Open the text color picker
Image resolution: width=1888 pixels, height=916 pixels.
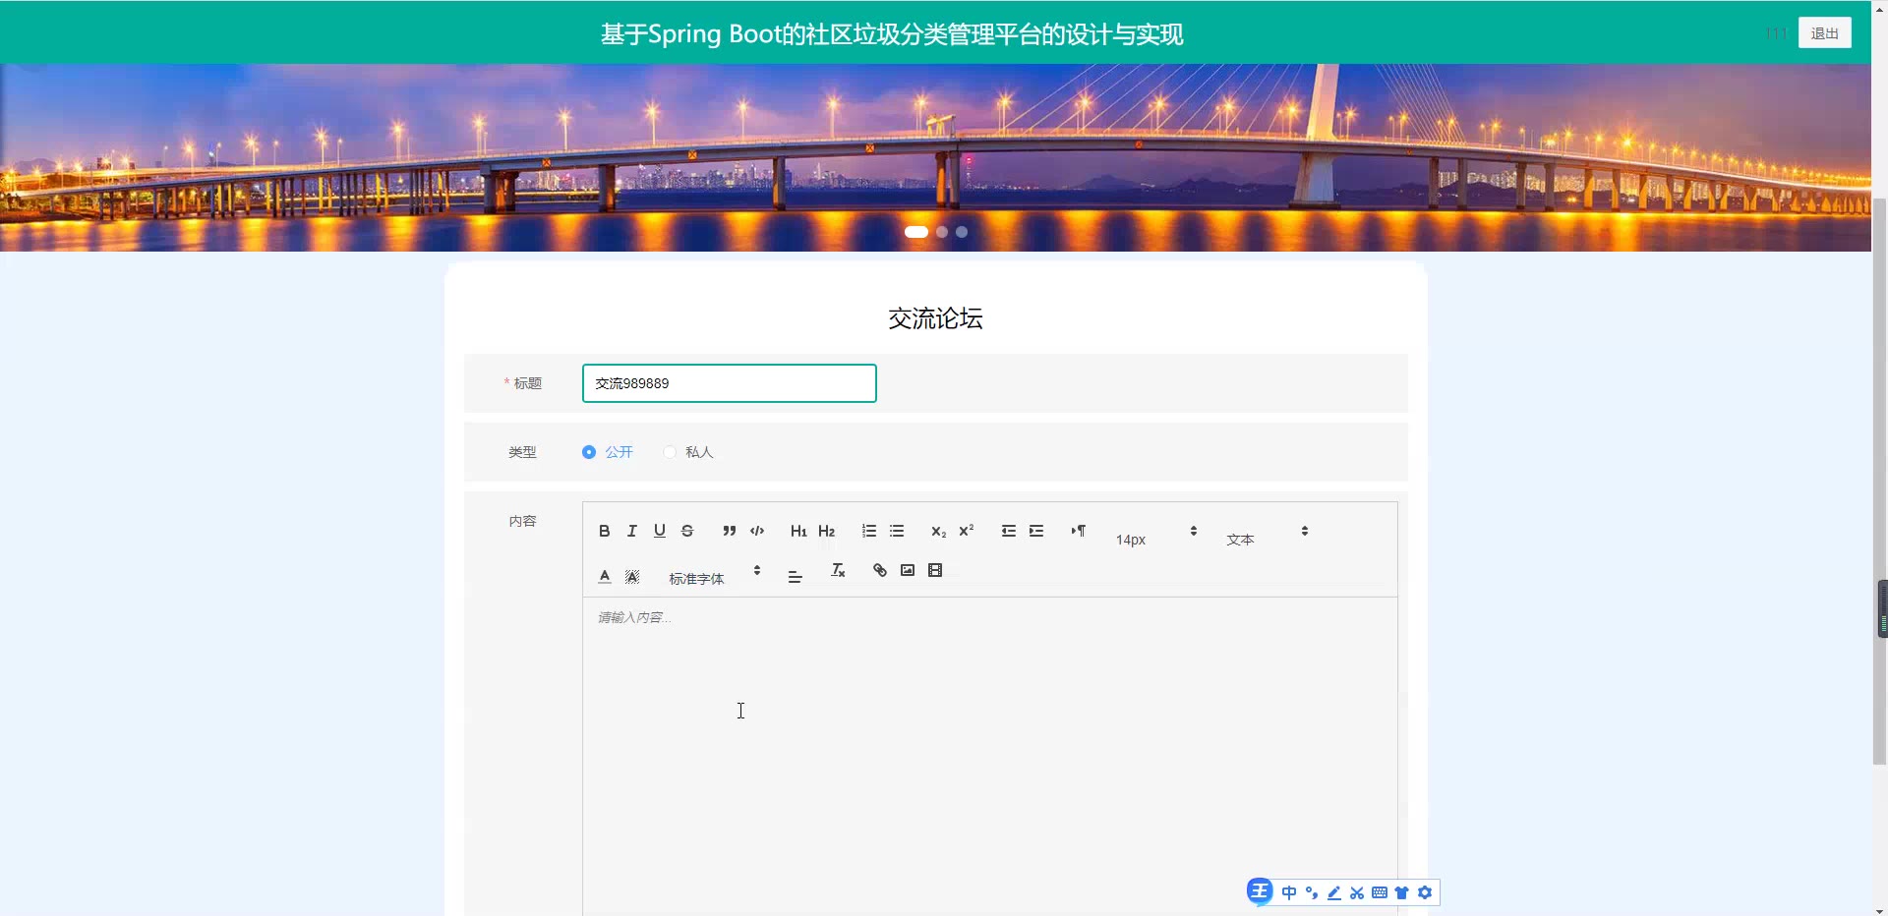[x=604, y=577]
